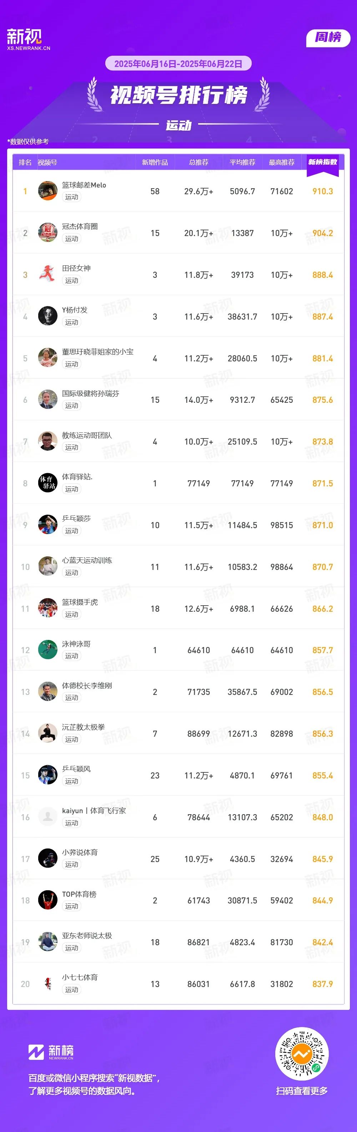Open the 泳神泳哥 green avatar

click(48, 650)
